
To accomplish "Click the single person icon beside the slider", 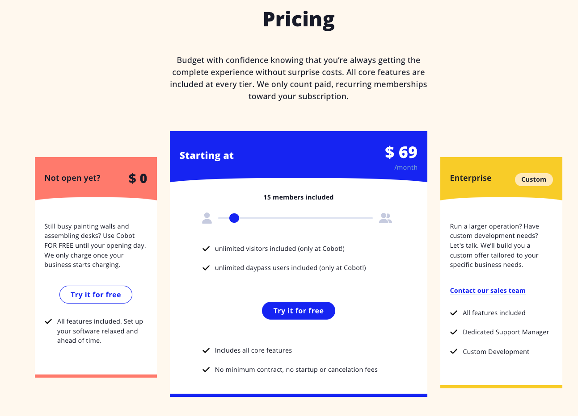I will pos(207,218).
